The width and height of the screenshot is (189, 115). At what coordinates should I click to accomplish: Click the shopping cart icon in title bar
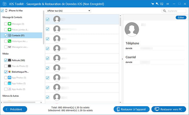click(x=152, y=4)
